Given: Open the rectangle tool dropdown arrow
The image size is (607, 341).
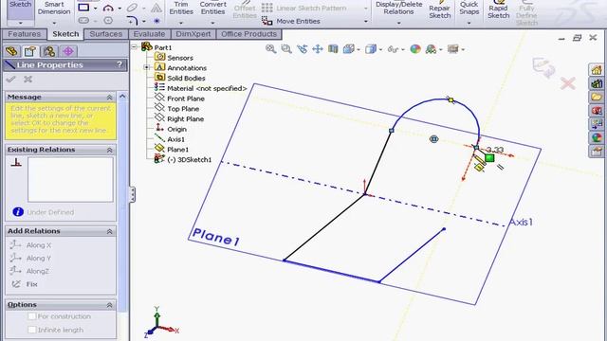Looking at the screenshot, I should click(95, 9).
